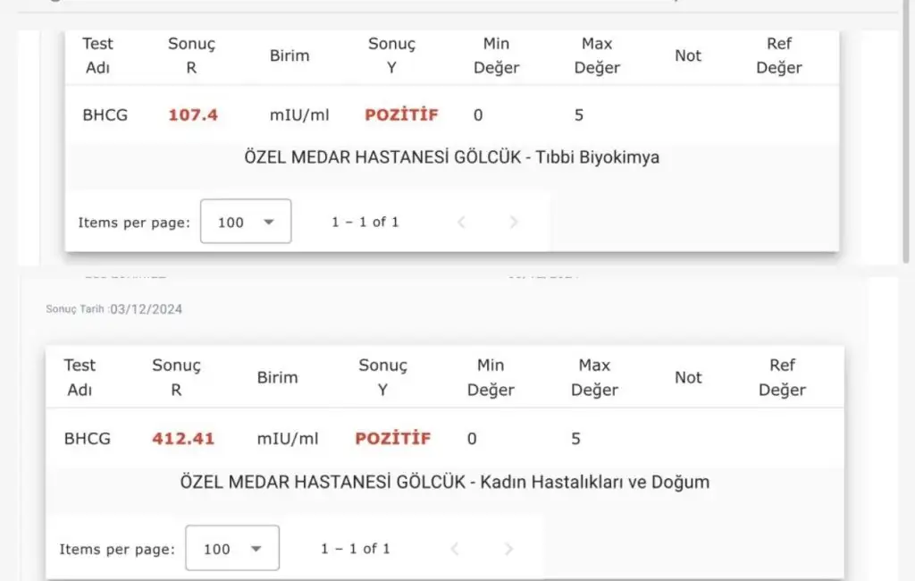The width and height of the screenshot is (915, 581).
Task: Go to previous page in bottom table
Action: pyautogui.click(x=455, y=549)
